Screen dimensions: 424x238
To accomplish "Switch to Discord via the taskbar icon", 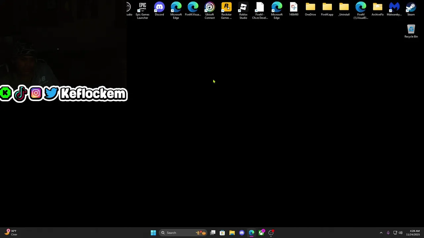I will tap(242, 233).
